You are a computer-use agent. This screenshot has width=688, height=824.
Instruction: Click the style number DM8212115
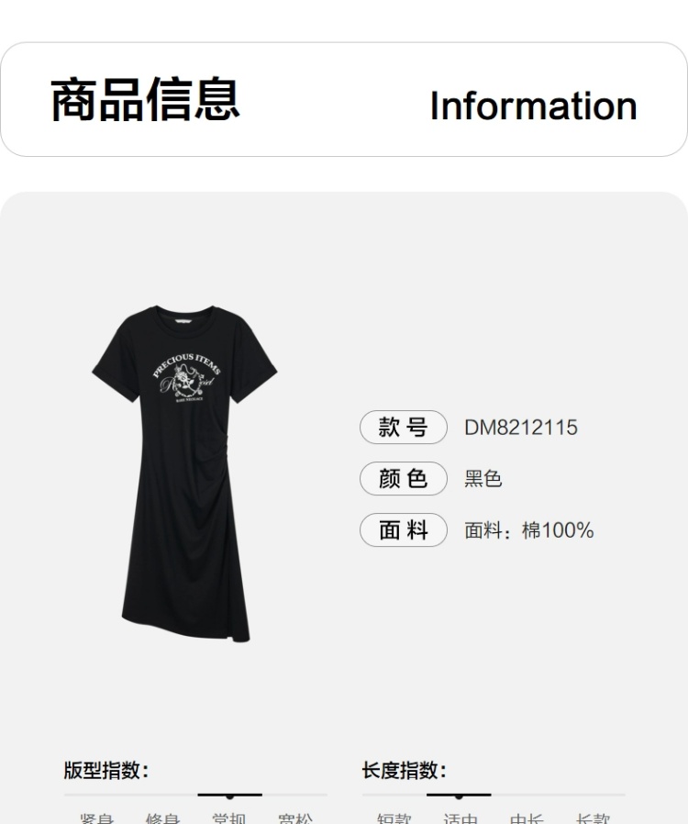[x=521, y=428]
